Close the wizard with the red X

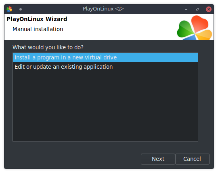tap(209, 9)
